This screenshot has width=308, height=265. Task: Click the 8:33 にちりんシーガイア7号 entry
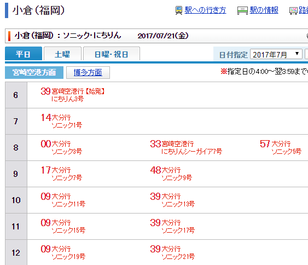point(186,147)
